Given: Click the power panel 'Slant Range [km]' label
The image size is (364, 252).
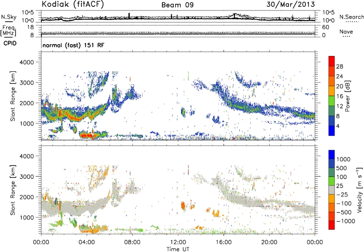Looking at the screenshot, I should tap(13, 96).
